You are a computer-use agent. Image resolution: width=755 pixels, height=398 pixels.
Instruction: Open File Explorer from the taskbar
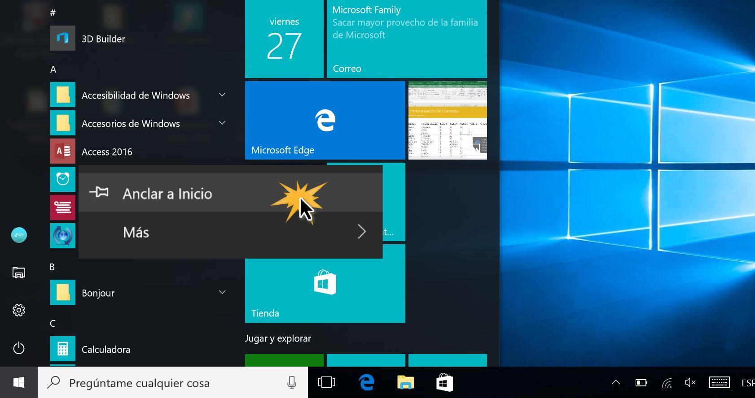pyautogui.click(x=405, y=382)
